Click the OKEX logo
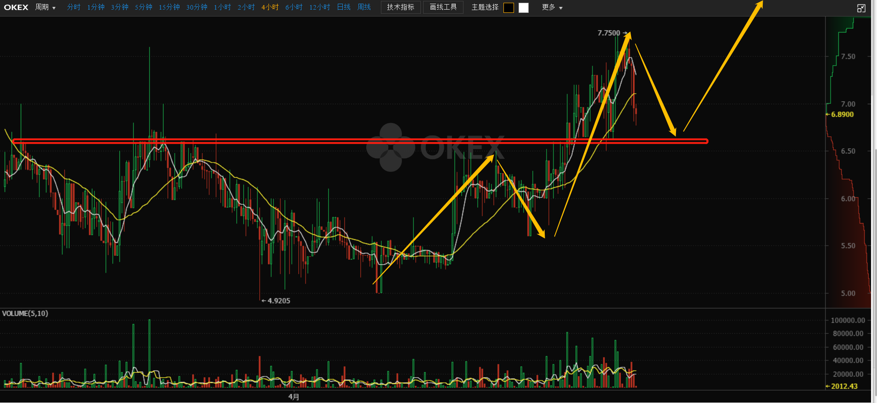Screen dimensions: 877x403 16,7
